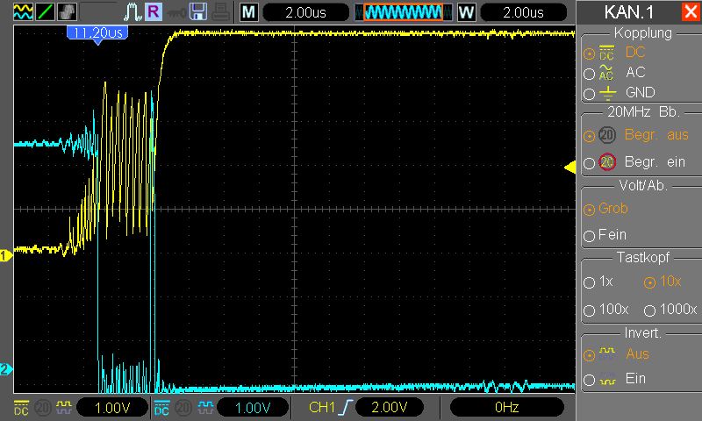
Task: Click the 11.20us horizontal trigger position marker
Action: 97,33
